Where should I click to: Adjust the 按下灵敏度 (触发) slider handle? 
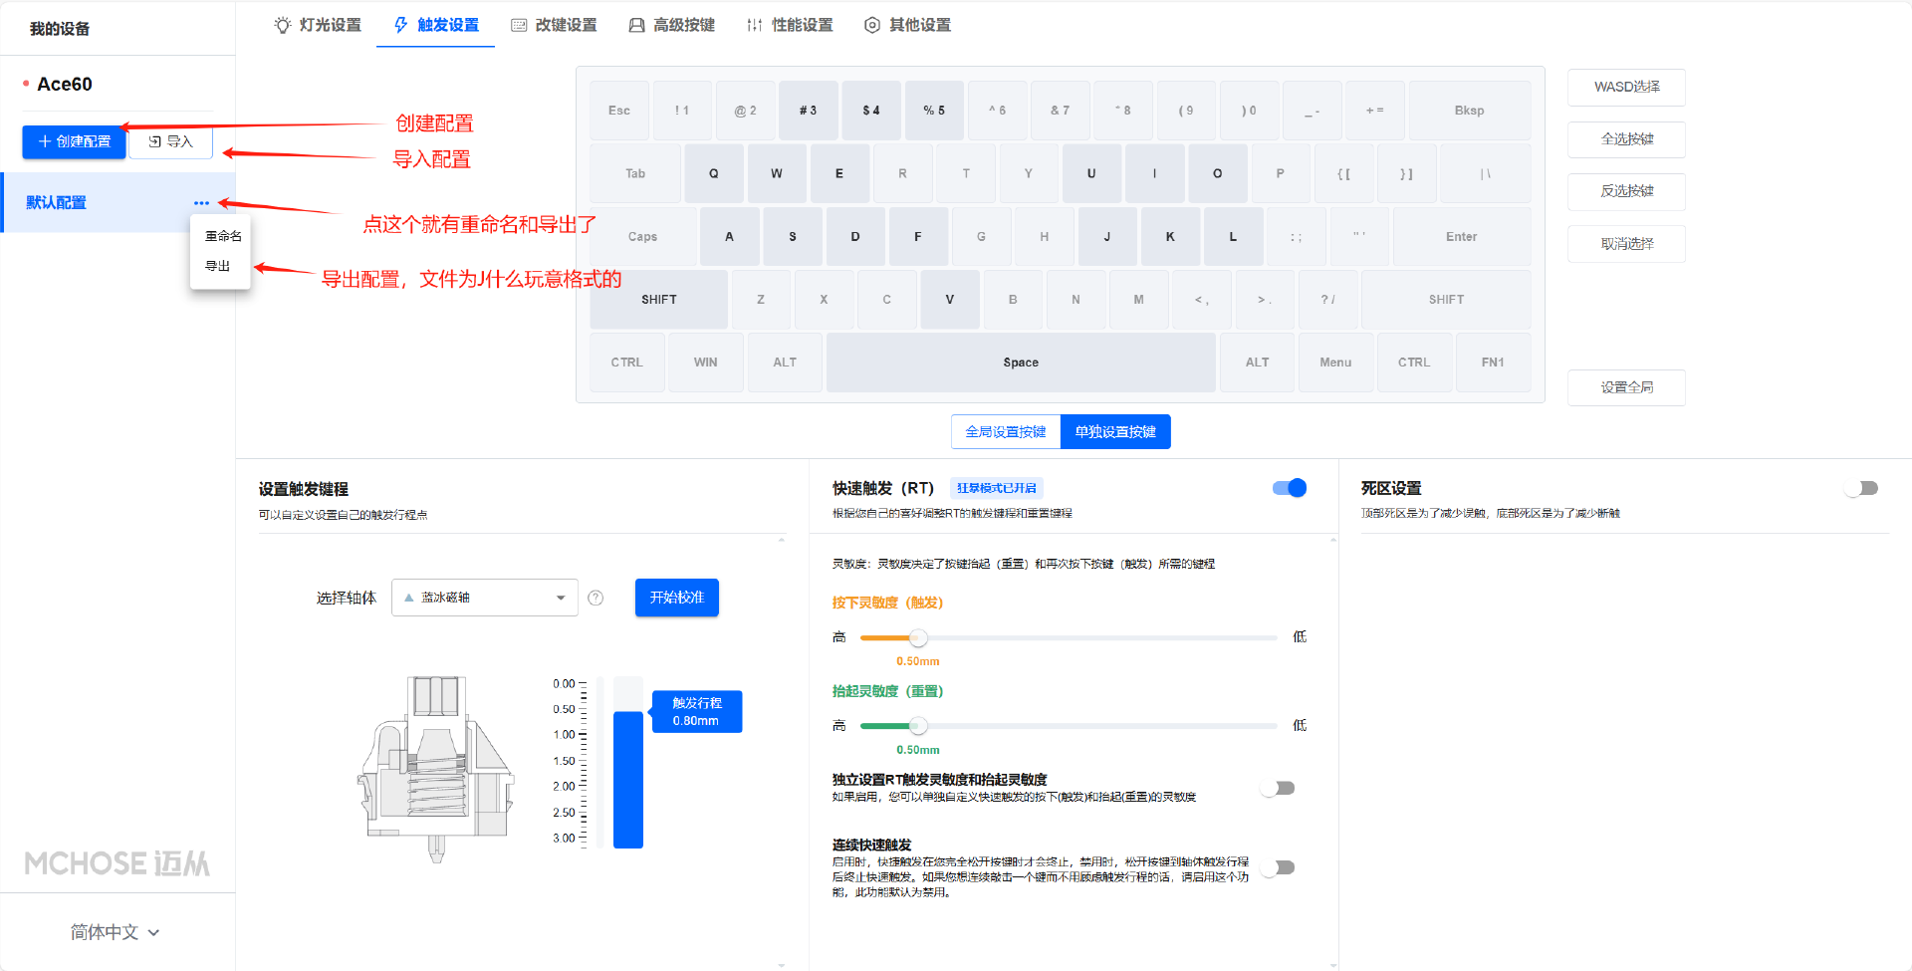(x=918, y=637)
